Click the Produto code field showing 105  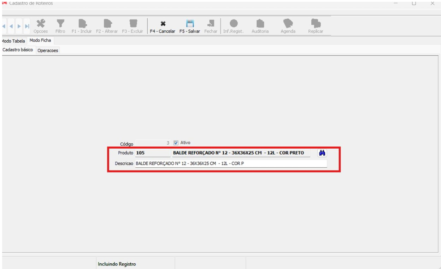[x=152, y=153]
